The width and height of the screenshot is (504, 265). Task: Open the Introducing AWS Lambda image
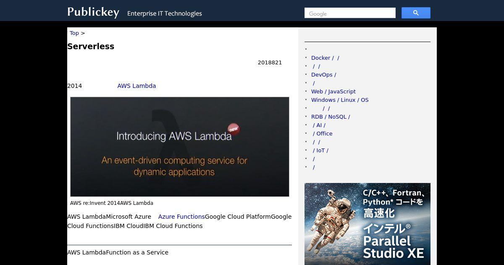180,147
